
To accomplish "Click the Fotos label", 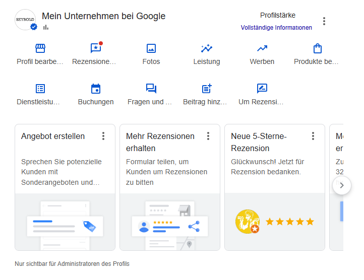I will pos(151,62).
